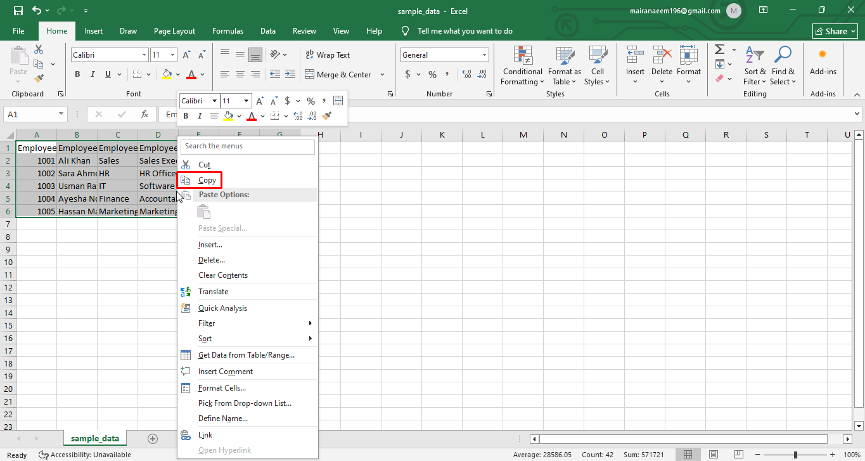Viewport: 865px width, 461px height.
Task: Add a new sheet with plus button
Action: click(152, 438)
